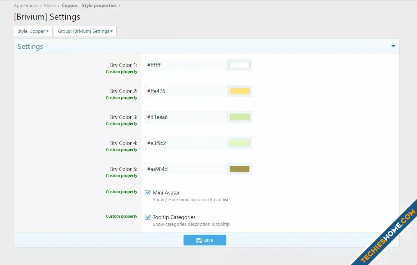Toggle the Mini Avatar checkbox
The width and height of the screenshot is (417, 265).
pyautogui.click(x=147, y=193)
